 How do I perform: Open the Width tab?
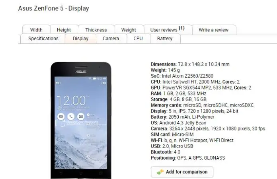[x=36, y=30]
